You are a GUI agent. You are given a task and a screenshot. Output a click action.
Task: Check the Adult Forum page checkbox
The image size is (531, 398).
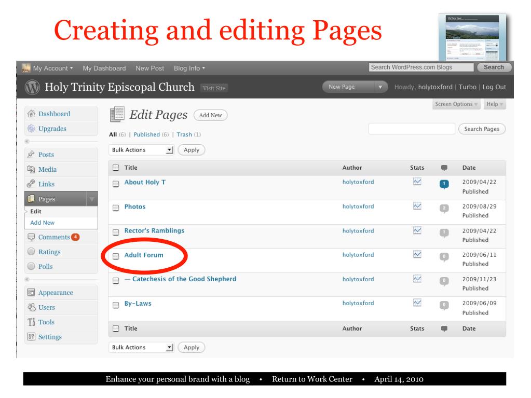(x=116, y=256)
